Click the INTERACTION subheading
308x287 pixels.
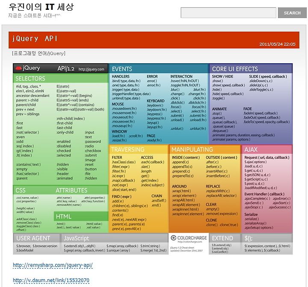tap(181, 76)
